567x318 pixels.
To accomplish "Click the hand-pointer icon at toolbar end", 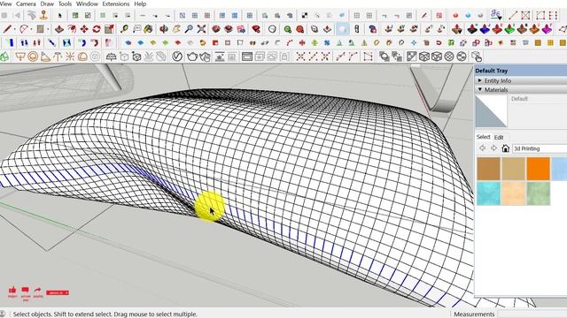I will pos(477,57).
